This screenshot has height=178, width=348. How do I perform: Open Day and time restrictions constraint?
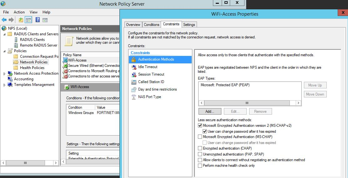[157, 89]
